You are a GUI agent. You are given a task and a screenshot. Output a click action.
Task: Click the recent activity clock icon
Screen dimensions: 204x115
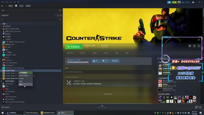point(58,15)
